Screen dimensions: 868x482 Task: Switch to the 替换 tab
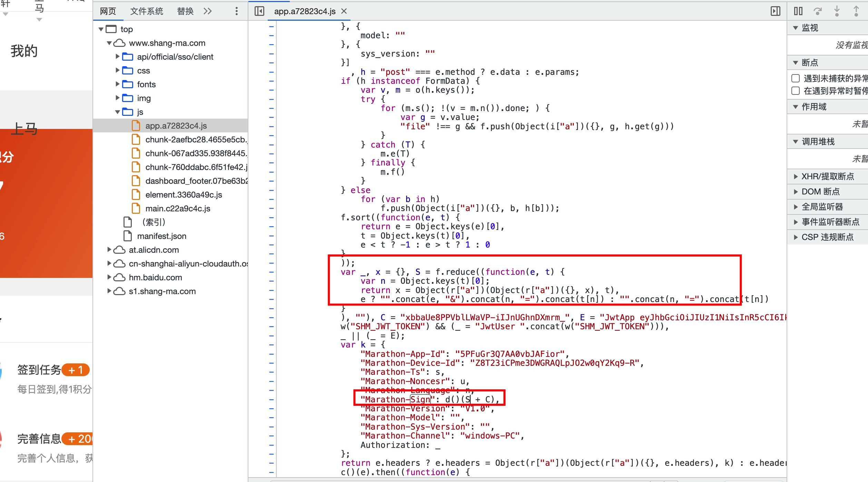(x=185, y=11)
